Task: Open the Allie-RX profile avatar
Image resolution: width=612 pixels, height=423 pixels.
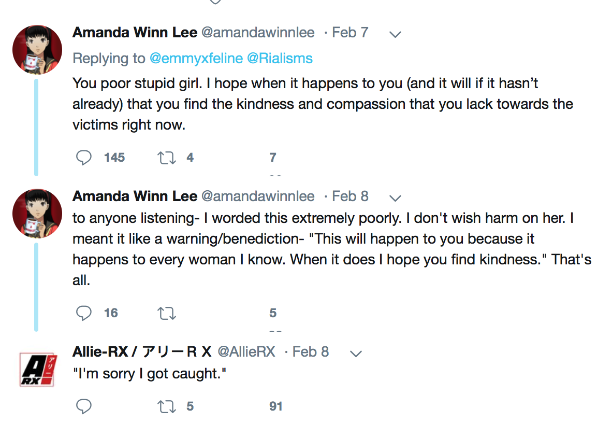Action: tap(37, 369)
